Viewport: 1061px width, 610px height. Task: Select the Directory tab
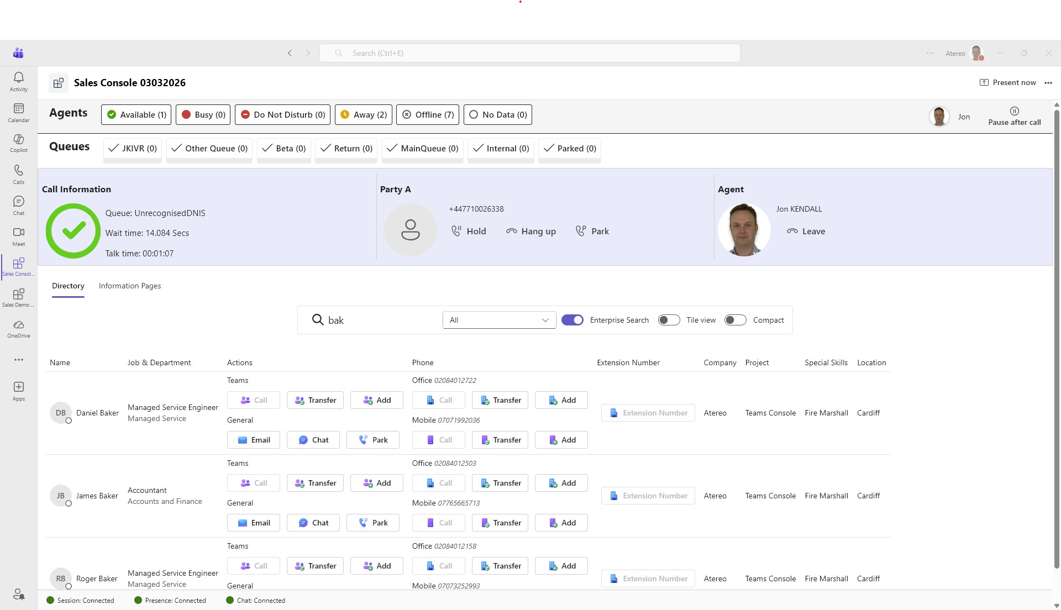[68, 286]
